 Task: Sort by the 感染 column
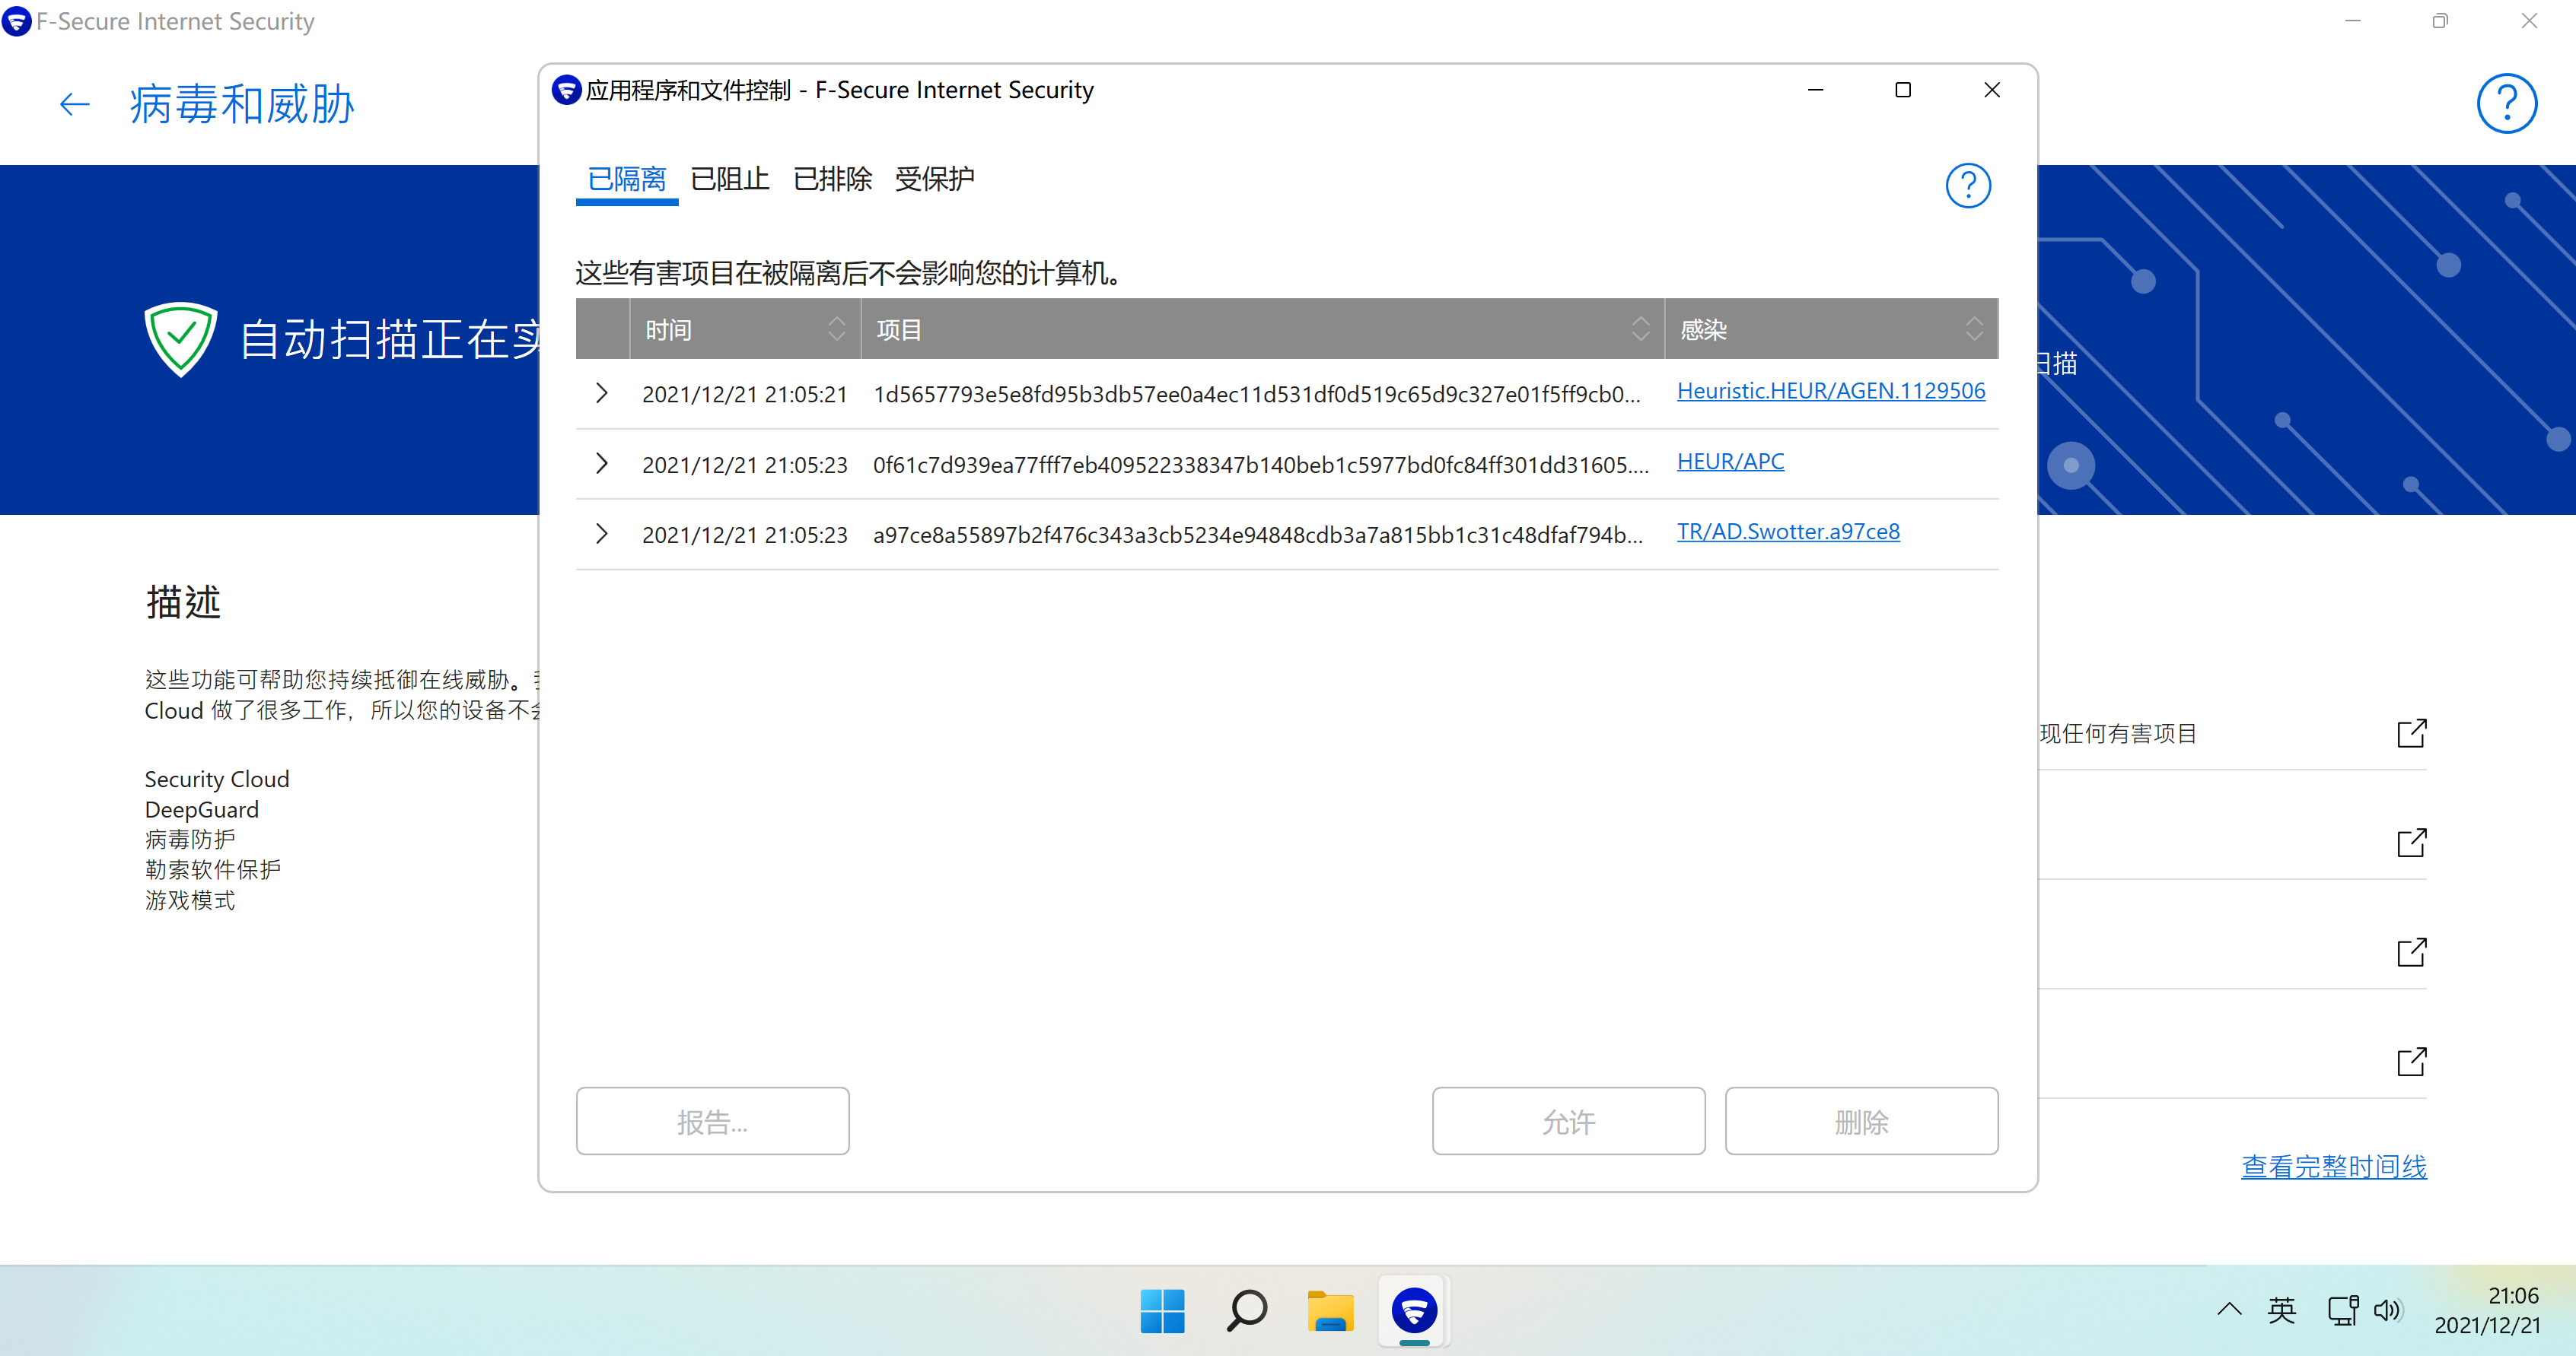[x=1831, y=329]
